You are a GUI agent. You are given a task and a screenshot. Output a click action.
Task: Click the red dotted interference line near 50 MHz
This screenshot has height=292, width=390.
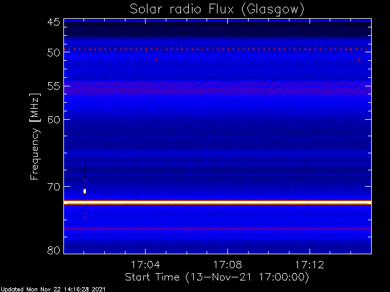(x=218, y=49)
